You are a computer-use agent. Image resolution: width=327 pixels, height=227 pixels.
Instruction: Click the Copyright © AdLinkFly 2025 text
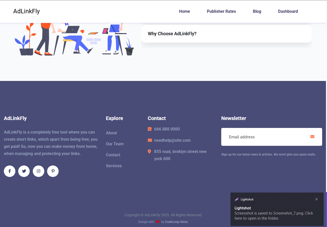point(163,215)
